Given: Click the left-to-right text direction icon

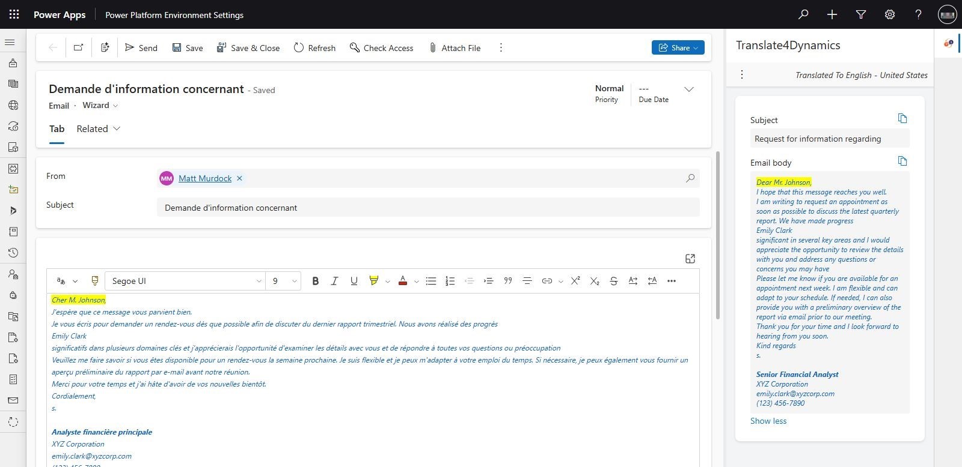Looking at the screenshot, I should point(633,281).
